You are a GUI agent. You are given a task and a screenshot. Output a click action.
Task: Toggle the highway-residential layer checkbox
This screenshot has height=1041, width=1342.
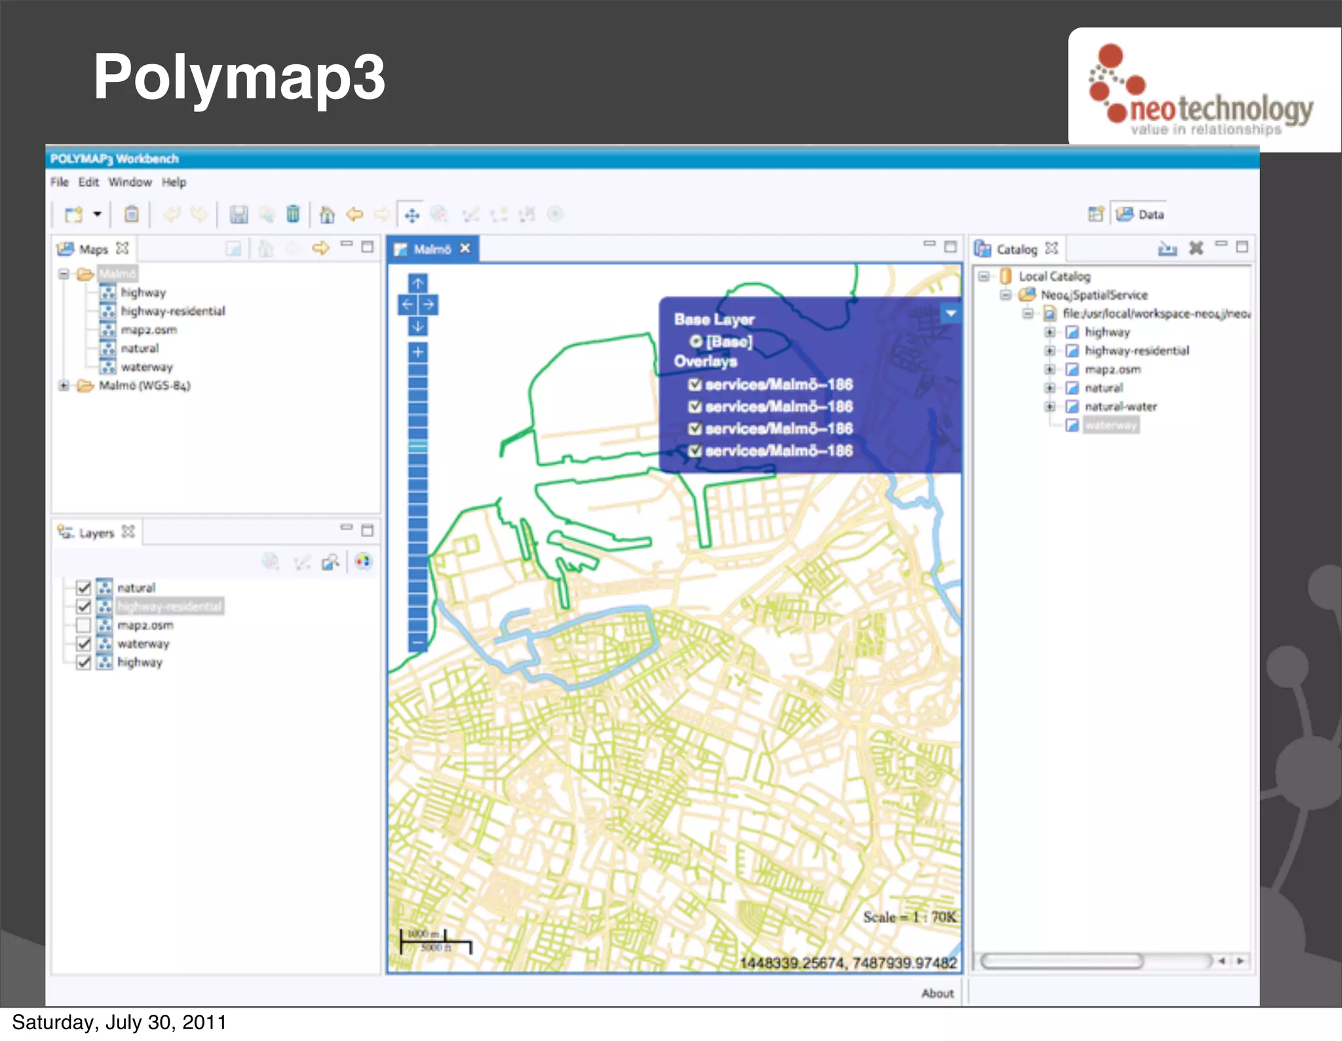tap(84, 606)
